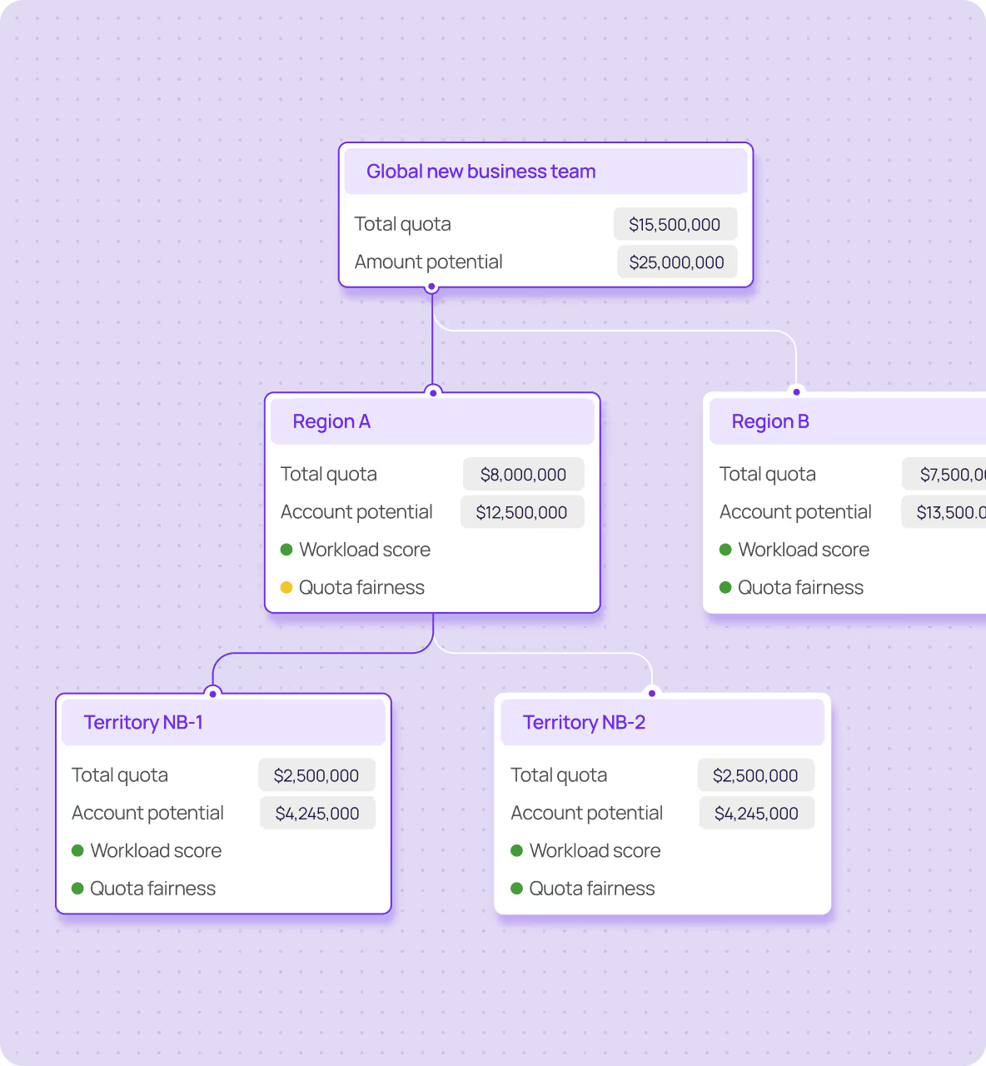The height and width of the screenshot is (1066, 986).
Task: Edit Territory NB-1's $4,245,000 account potential
Action: coord(317,814)
